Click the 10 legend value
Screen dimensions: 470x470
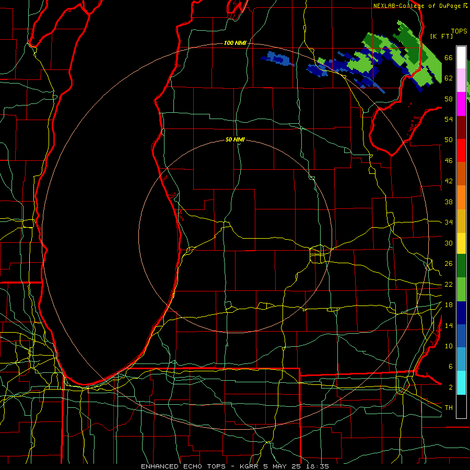449,346
